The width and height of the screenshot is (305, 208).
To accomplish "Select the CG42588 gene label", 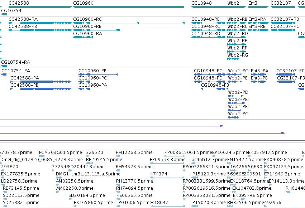I will 19,3.
